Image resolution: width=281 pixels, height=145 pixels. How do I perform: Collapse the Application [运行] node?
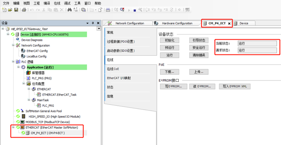pos(18,67)
